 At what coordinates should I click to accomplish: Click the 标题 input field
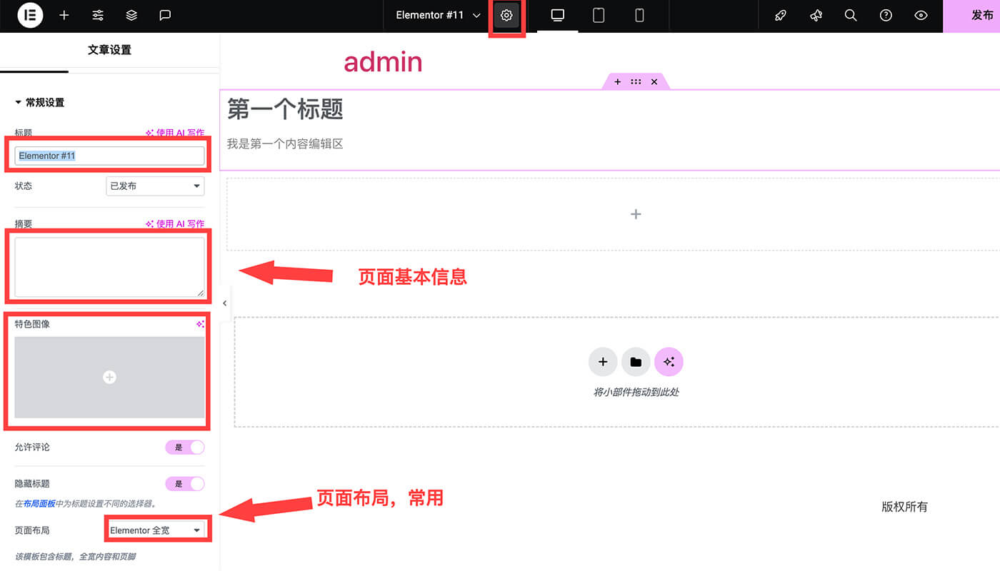[109, 156]
